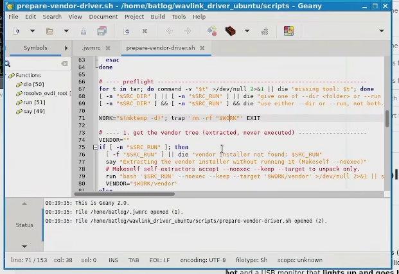Screen dimensions: 399x274
Task: Click the Close file X toolbar icon
Action: (145, 31)
